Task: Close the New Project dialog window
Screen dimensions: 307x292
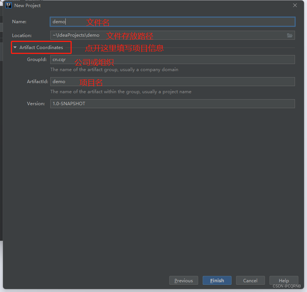Action: [x=295, y=6]
